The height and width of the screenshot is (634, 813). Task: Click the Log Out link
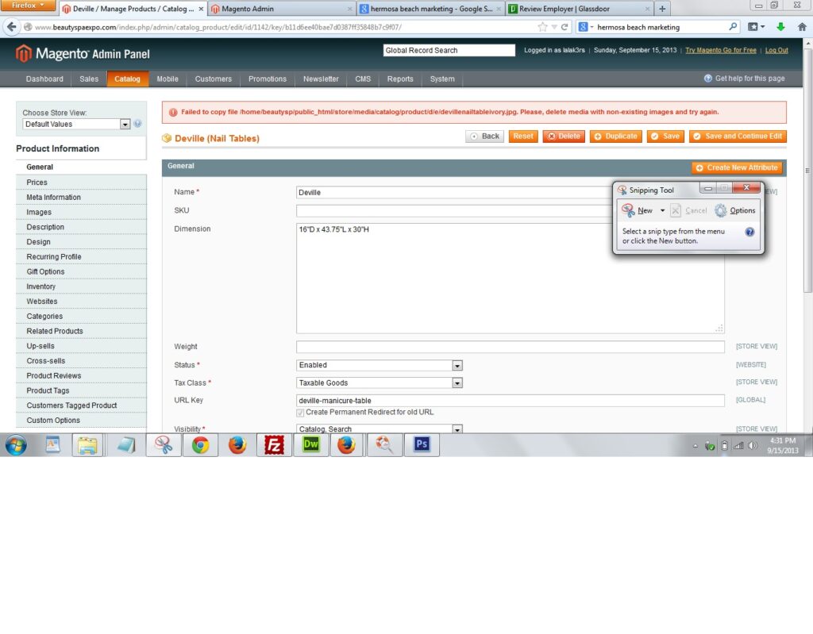776,50
